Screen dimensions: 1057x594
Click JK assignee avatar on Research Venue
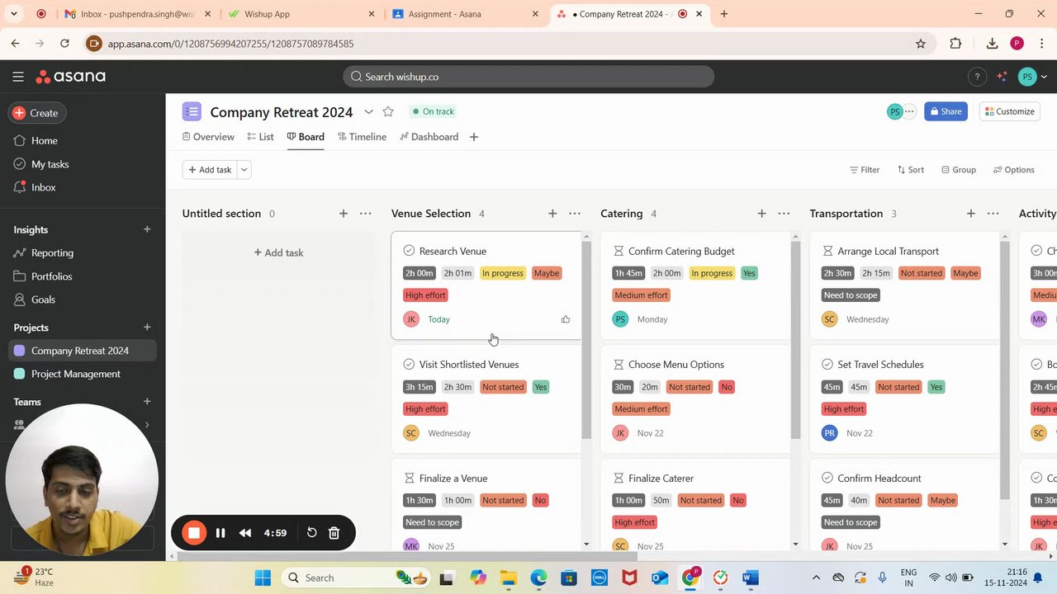pos(411,319)
